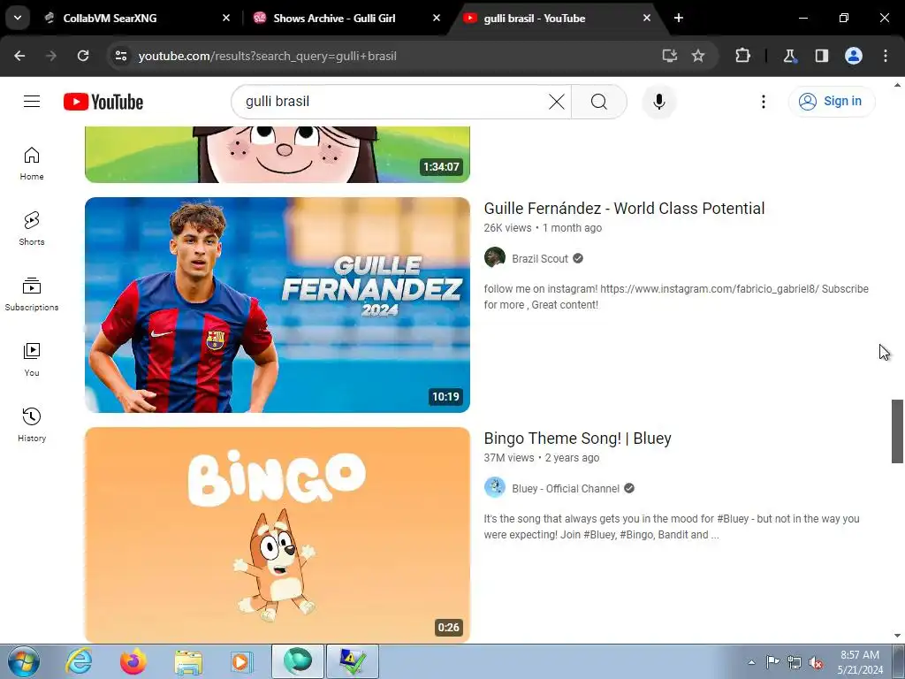Click the install app icon in address bar
The height and width of the screenshot is (679, 905).
(x=670, y=56)
